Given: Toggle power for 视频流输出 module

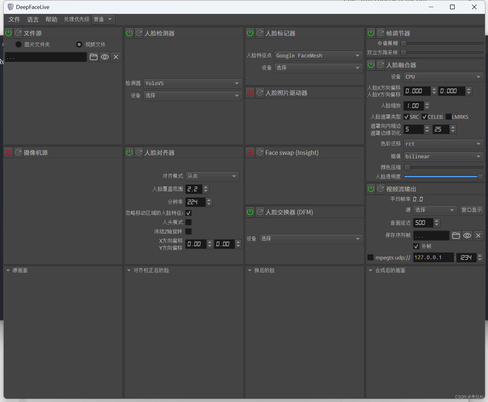Looking at the screenshot, I should point(371,189).
